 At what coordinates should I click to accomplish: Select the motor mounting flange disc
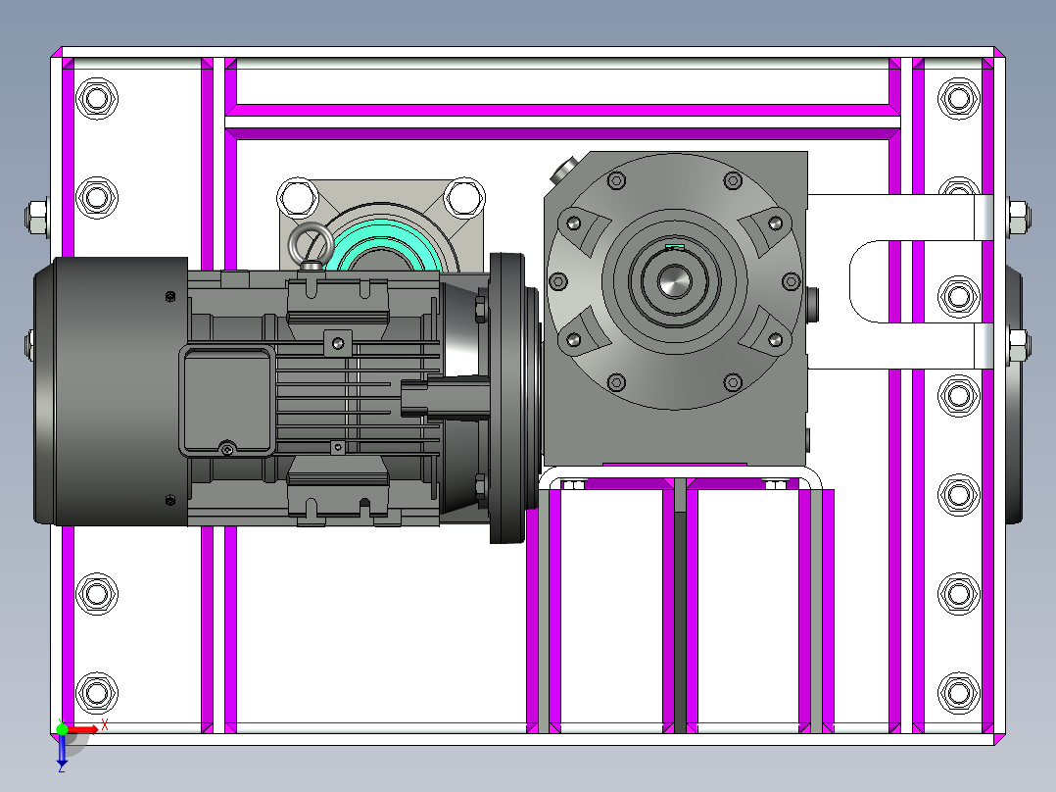(509, 397)
